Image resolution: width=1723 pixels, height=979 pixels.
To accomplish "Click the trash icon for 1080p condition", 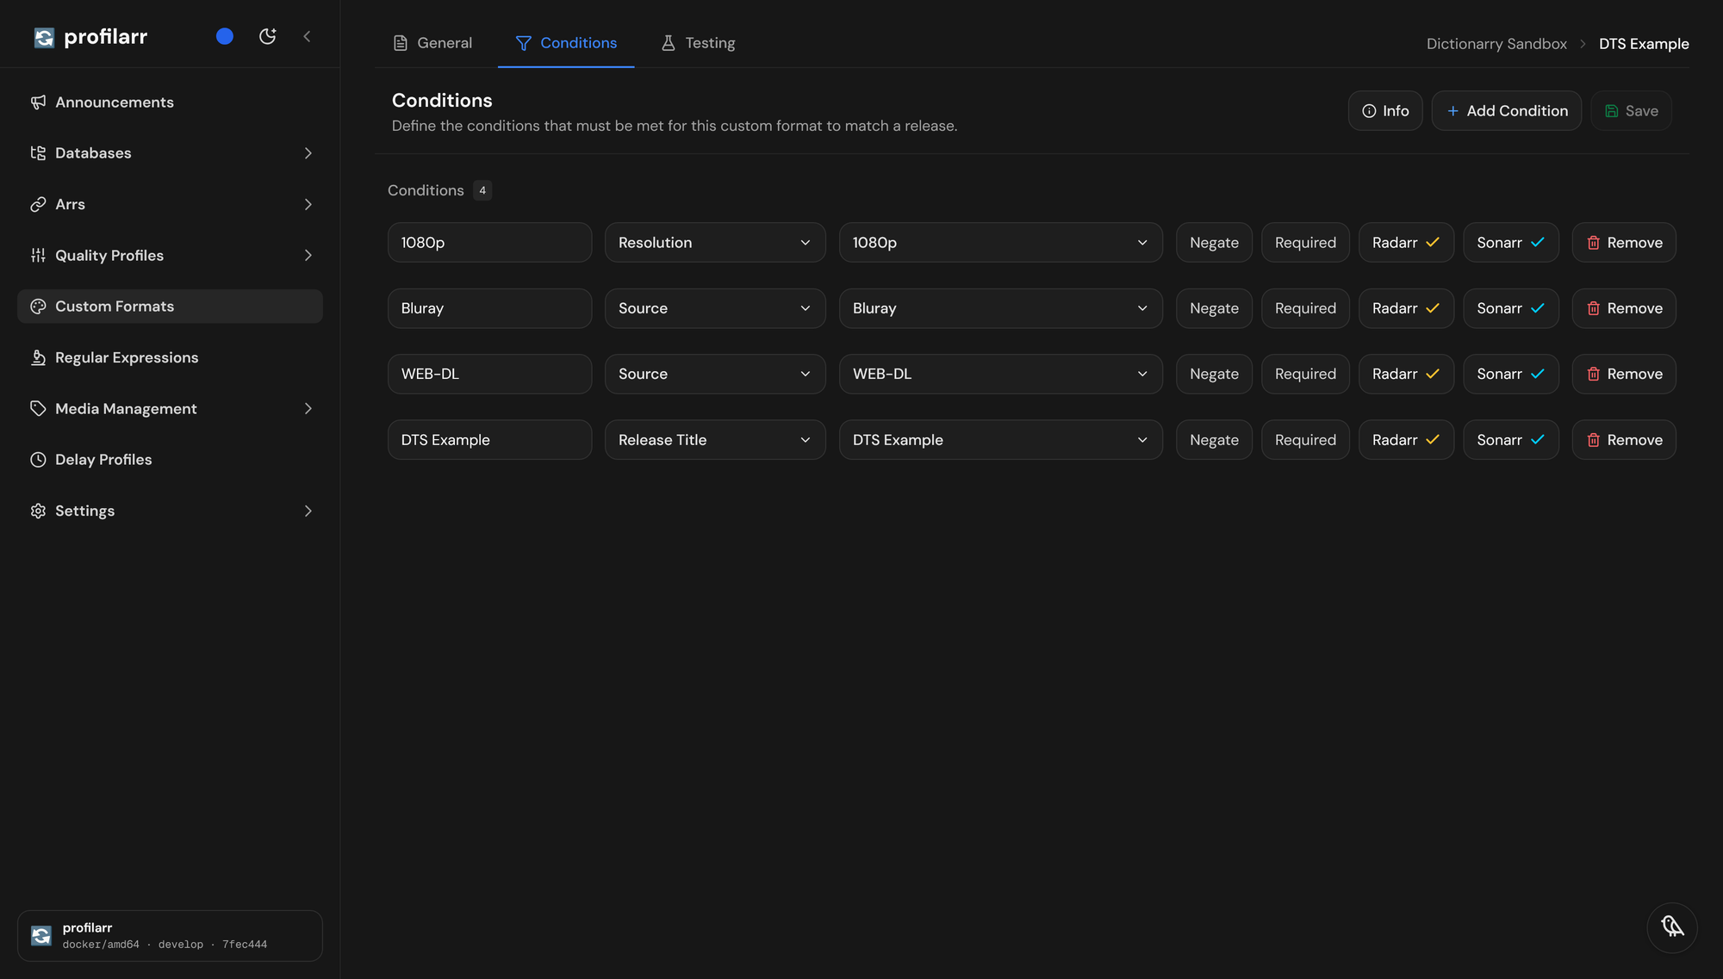I will (x=1593, y=243).
